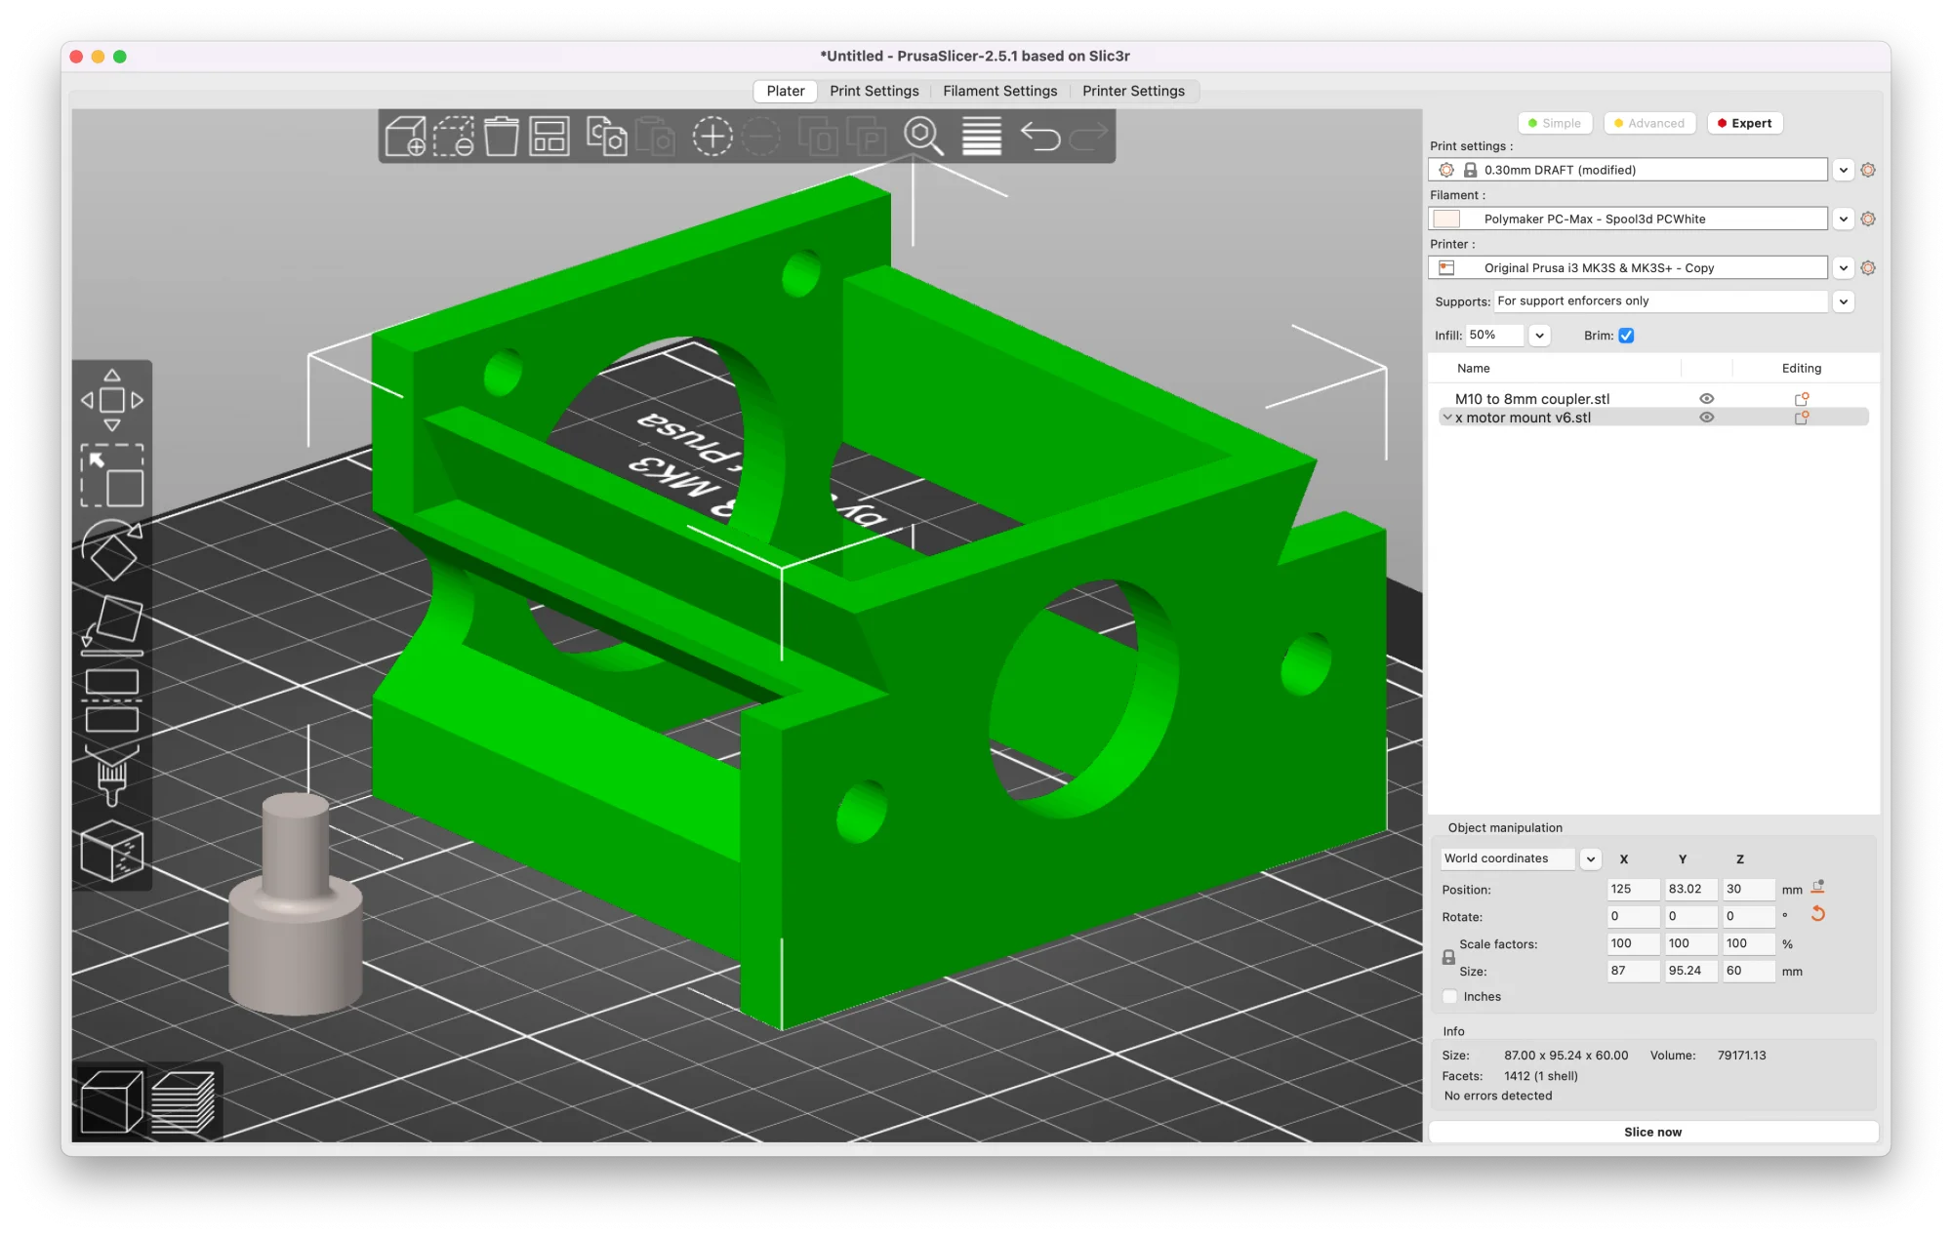
Task: Click the Scale factors X field
Action: pos(1633,943)
